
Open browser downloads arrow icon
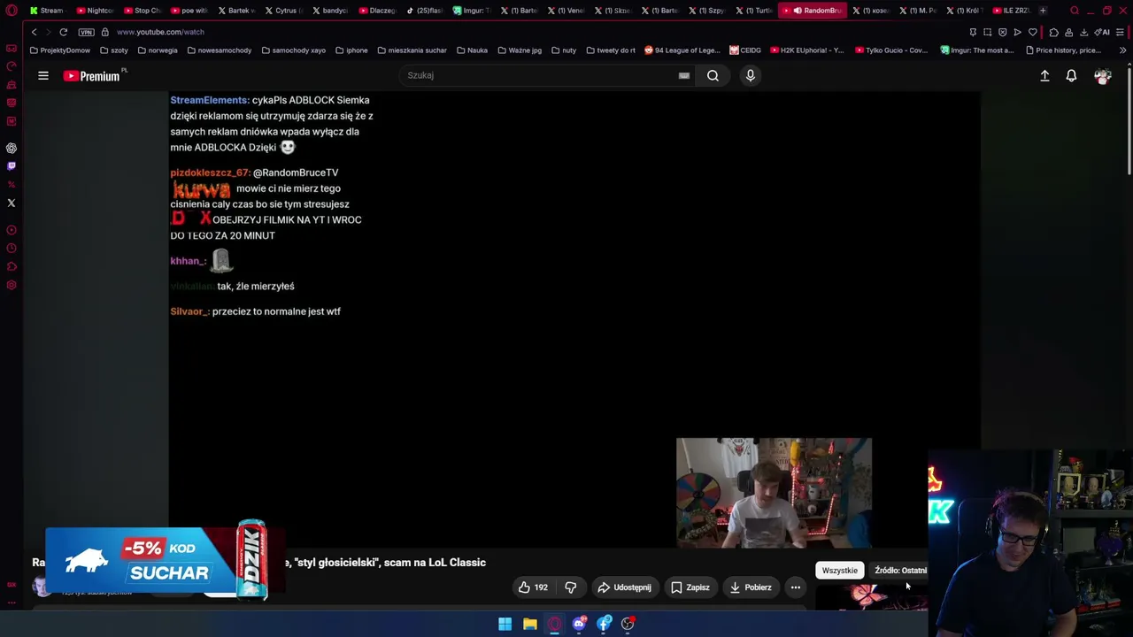[x=1083, y=33]
